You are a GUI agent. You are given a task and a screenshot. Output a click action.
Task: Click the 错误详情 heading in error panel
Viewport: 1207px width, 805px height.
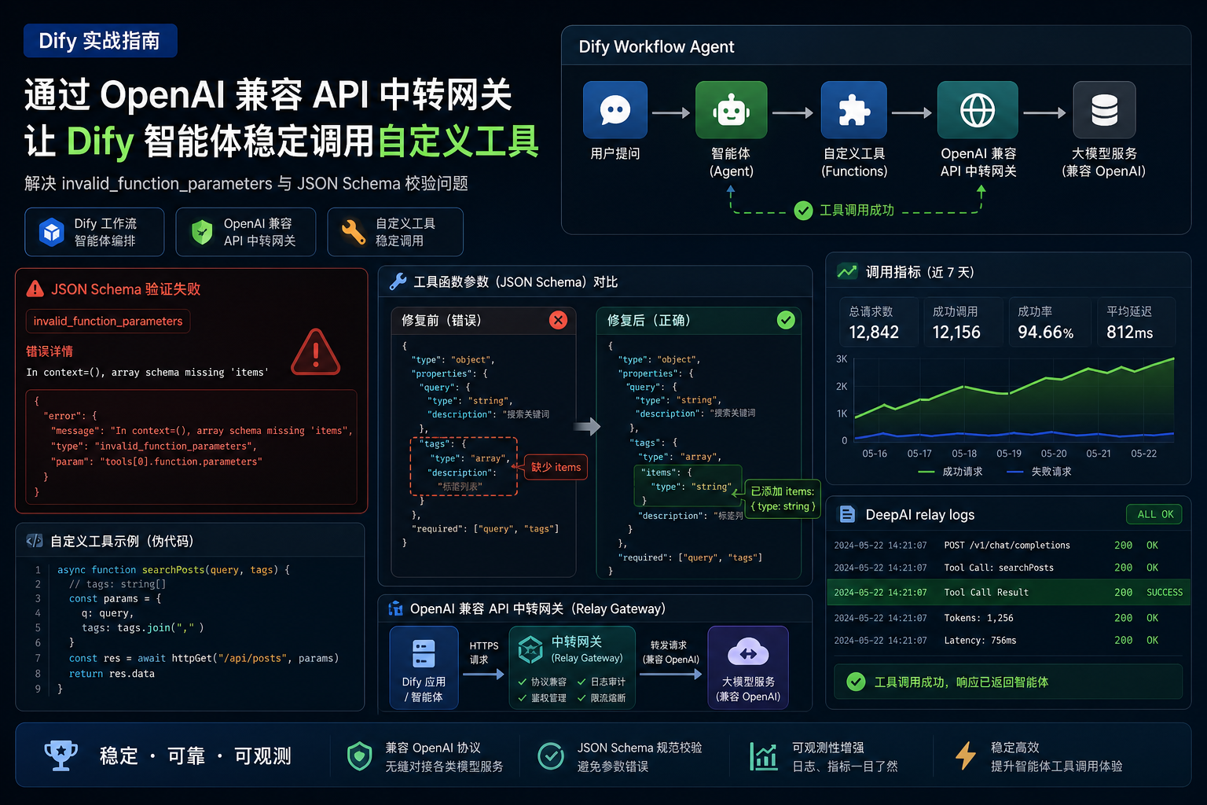coord(50,351)
